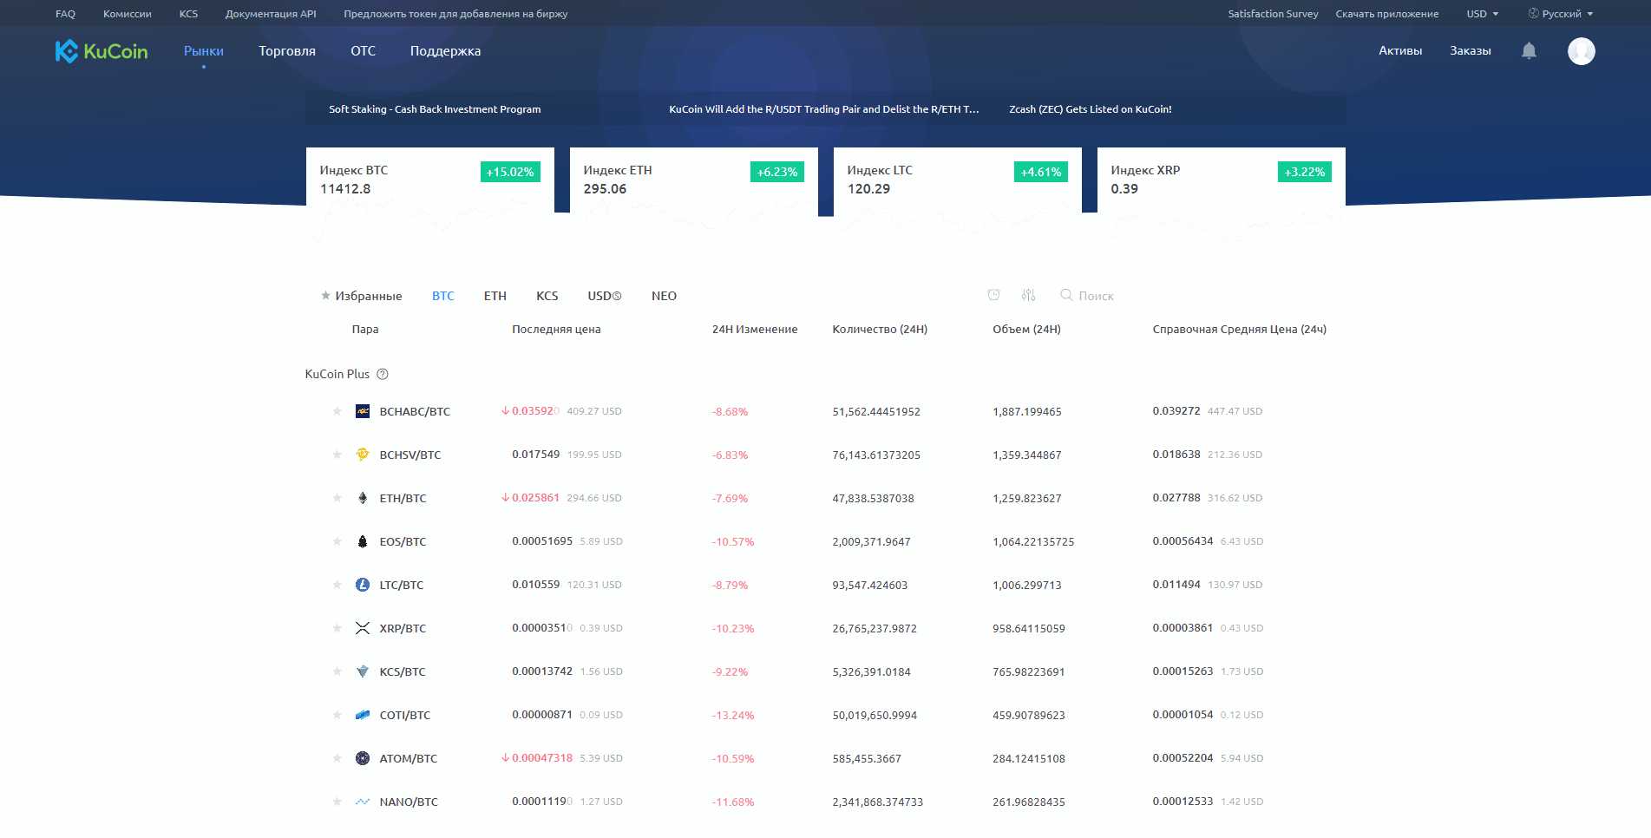Open the Рынки menu item
Image resolution: width=1651 pixels, height=838 pixels.
[203, 51]
